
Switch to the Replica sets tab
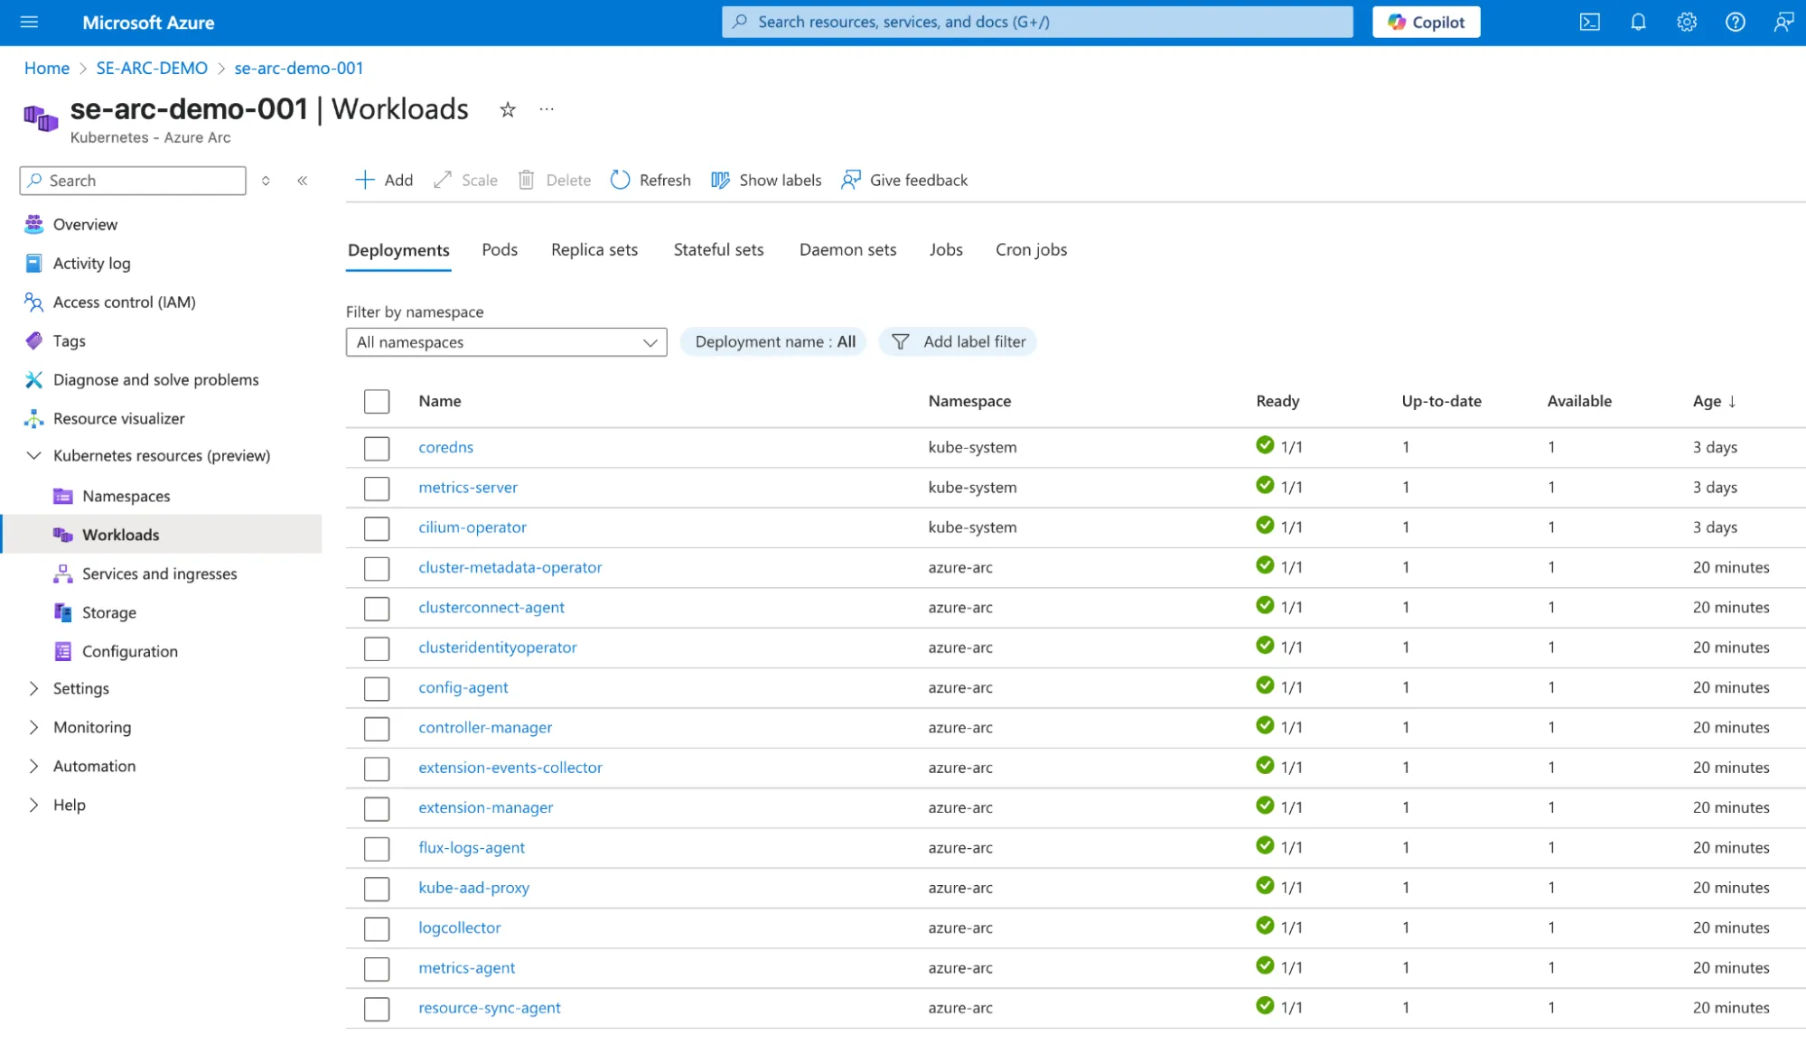(594, 249)
